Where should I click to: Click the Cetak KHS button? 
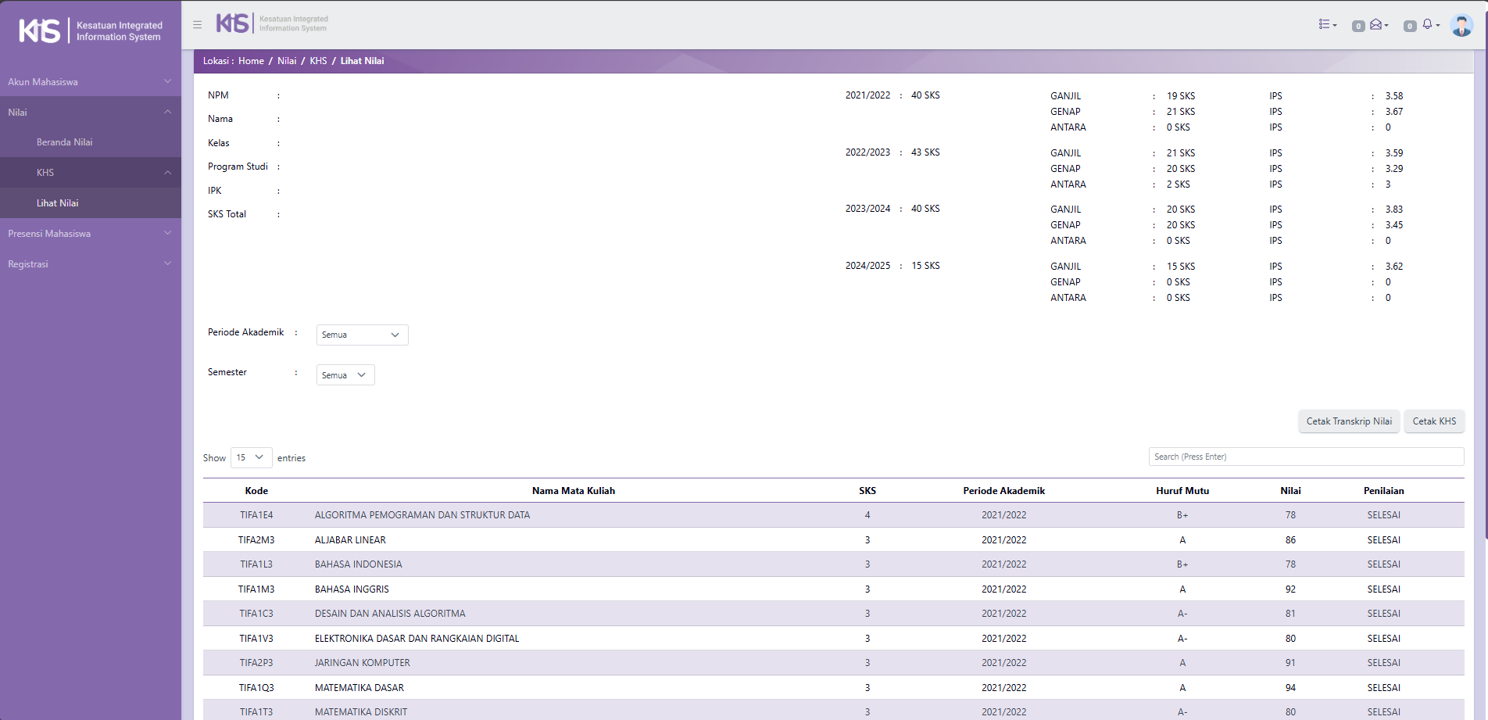point(1434,421)
